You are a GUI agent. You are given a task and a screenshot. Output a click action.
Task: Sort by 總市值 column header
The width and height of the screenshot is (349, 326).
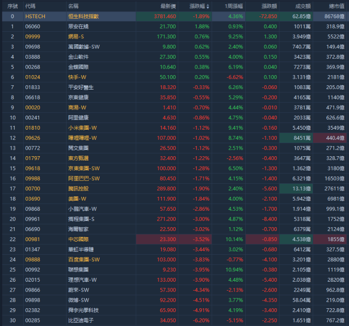pyautogui.click(x=337, y=6)
